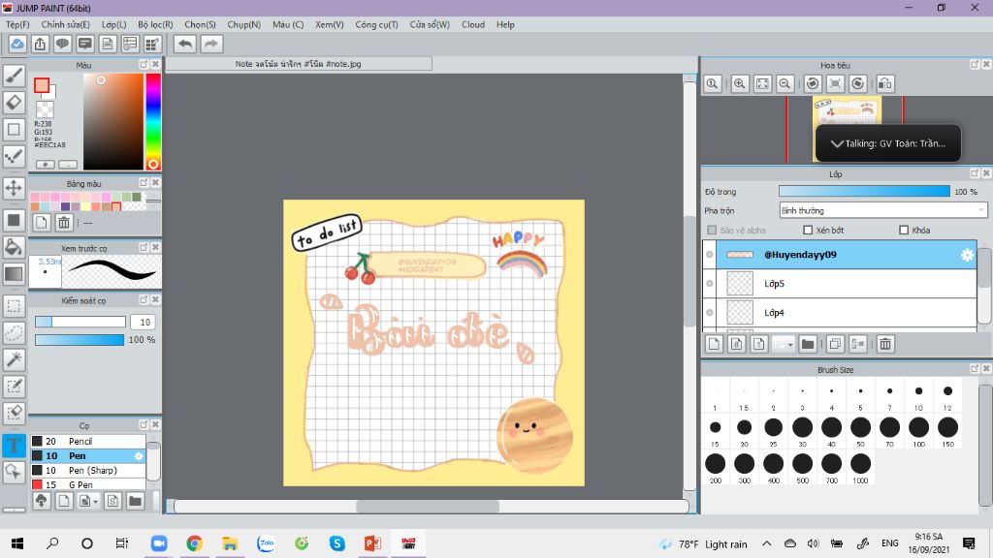Screen dimensions: 993x558
Task: Click the horizontal canvas scrollbar
Action: [x=428, y=506]
